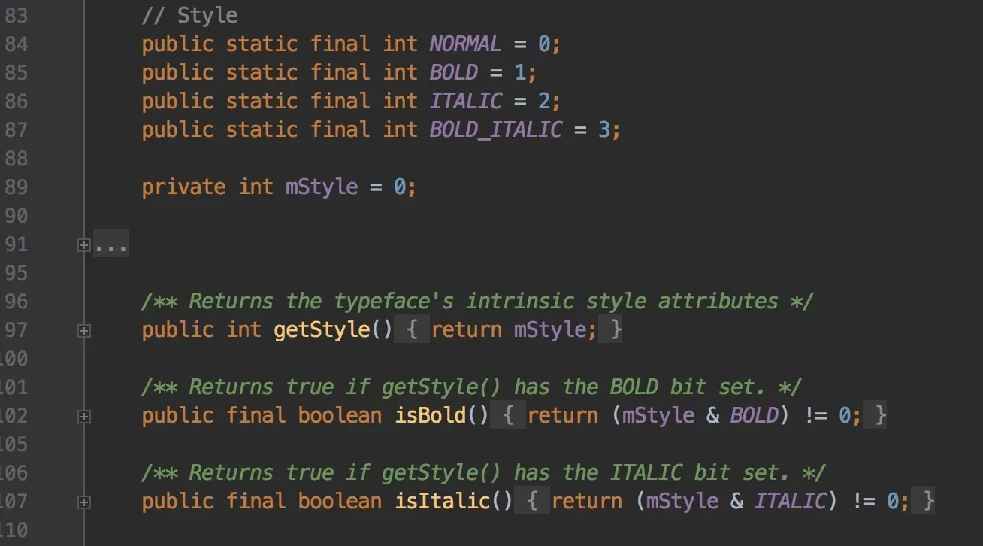The image size is (983, 546).
Task: Click the ITALIC constant on line 86
Action: pos(465,101)
